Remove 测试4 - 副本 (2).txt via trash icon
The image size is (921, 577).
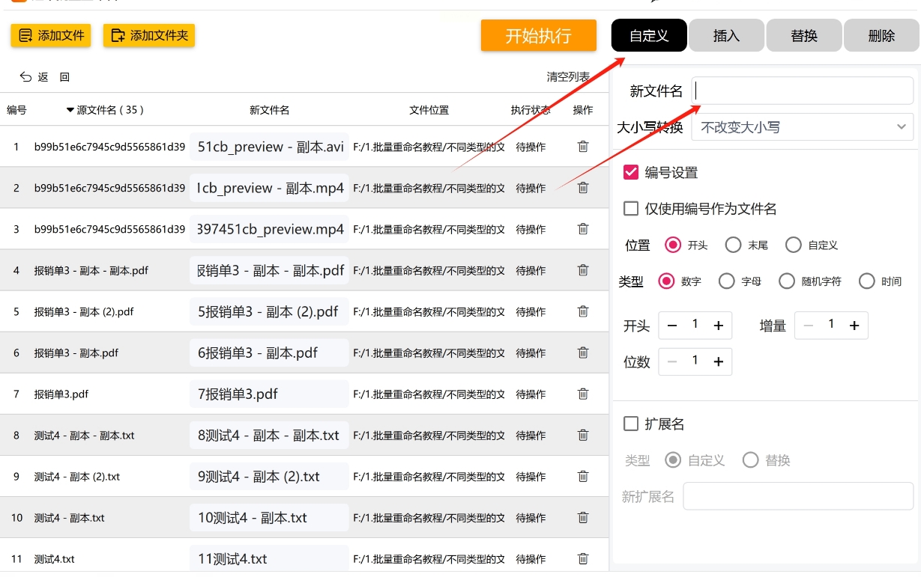click(582, 476)
